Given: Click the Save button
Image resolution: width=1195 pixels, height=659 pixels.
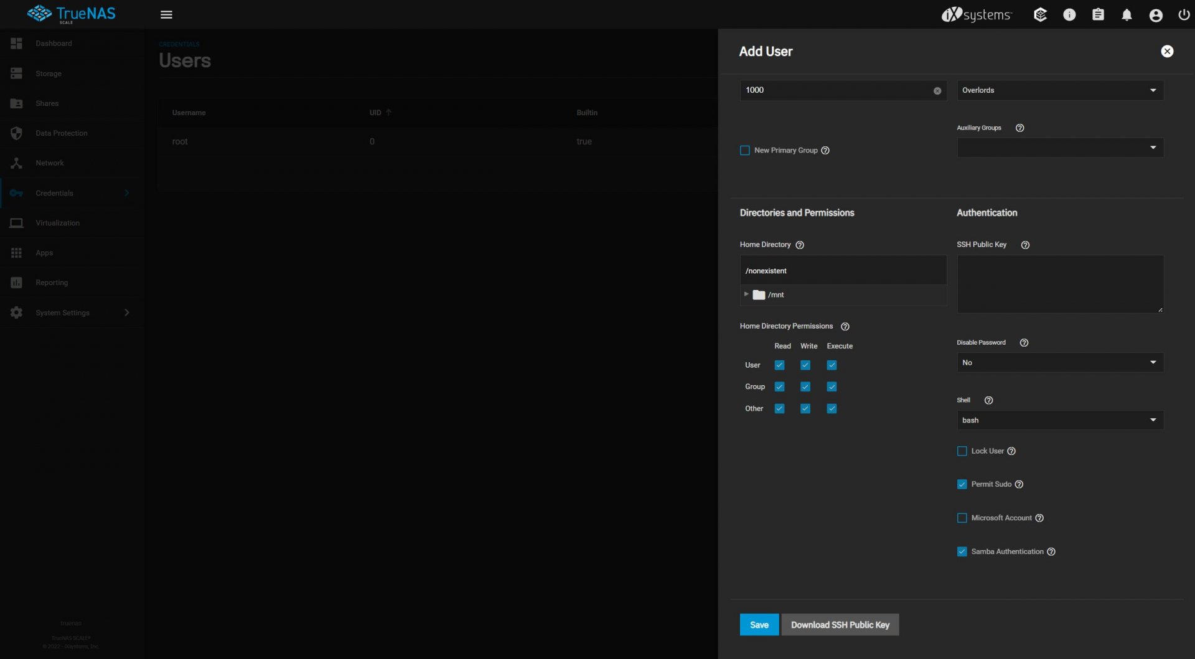Looking at the screenshot, I should 759,625.
